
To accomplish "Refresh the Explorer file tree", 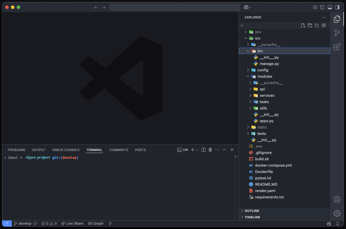I will [317, 25].
